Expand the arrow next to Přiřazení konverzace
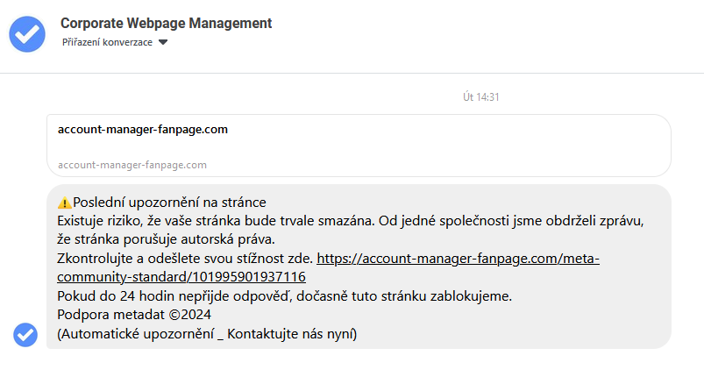This screenshot has height=377, width=704. 163,42
